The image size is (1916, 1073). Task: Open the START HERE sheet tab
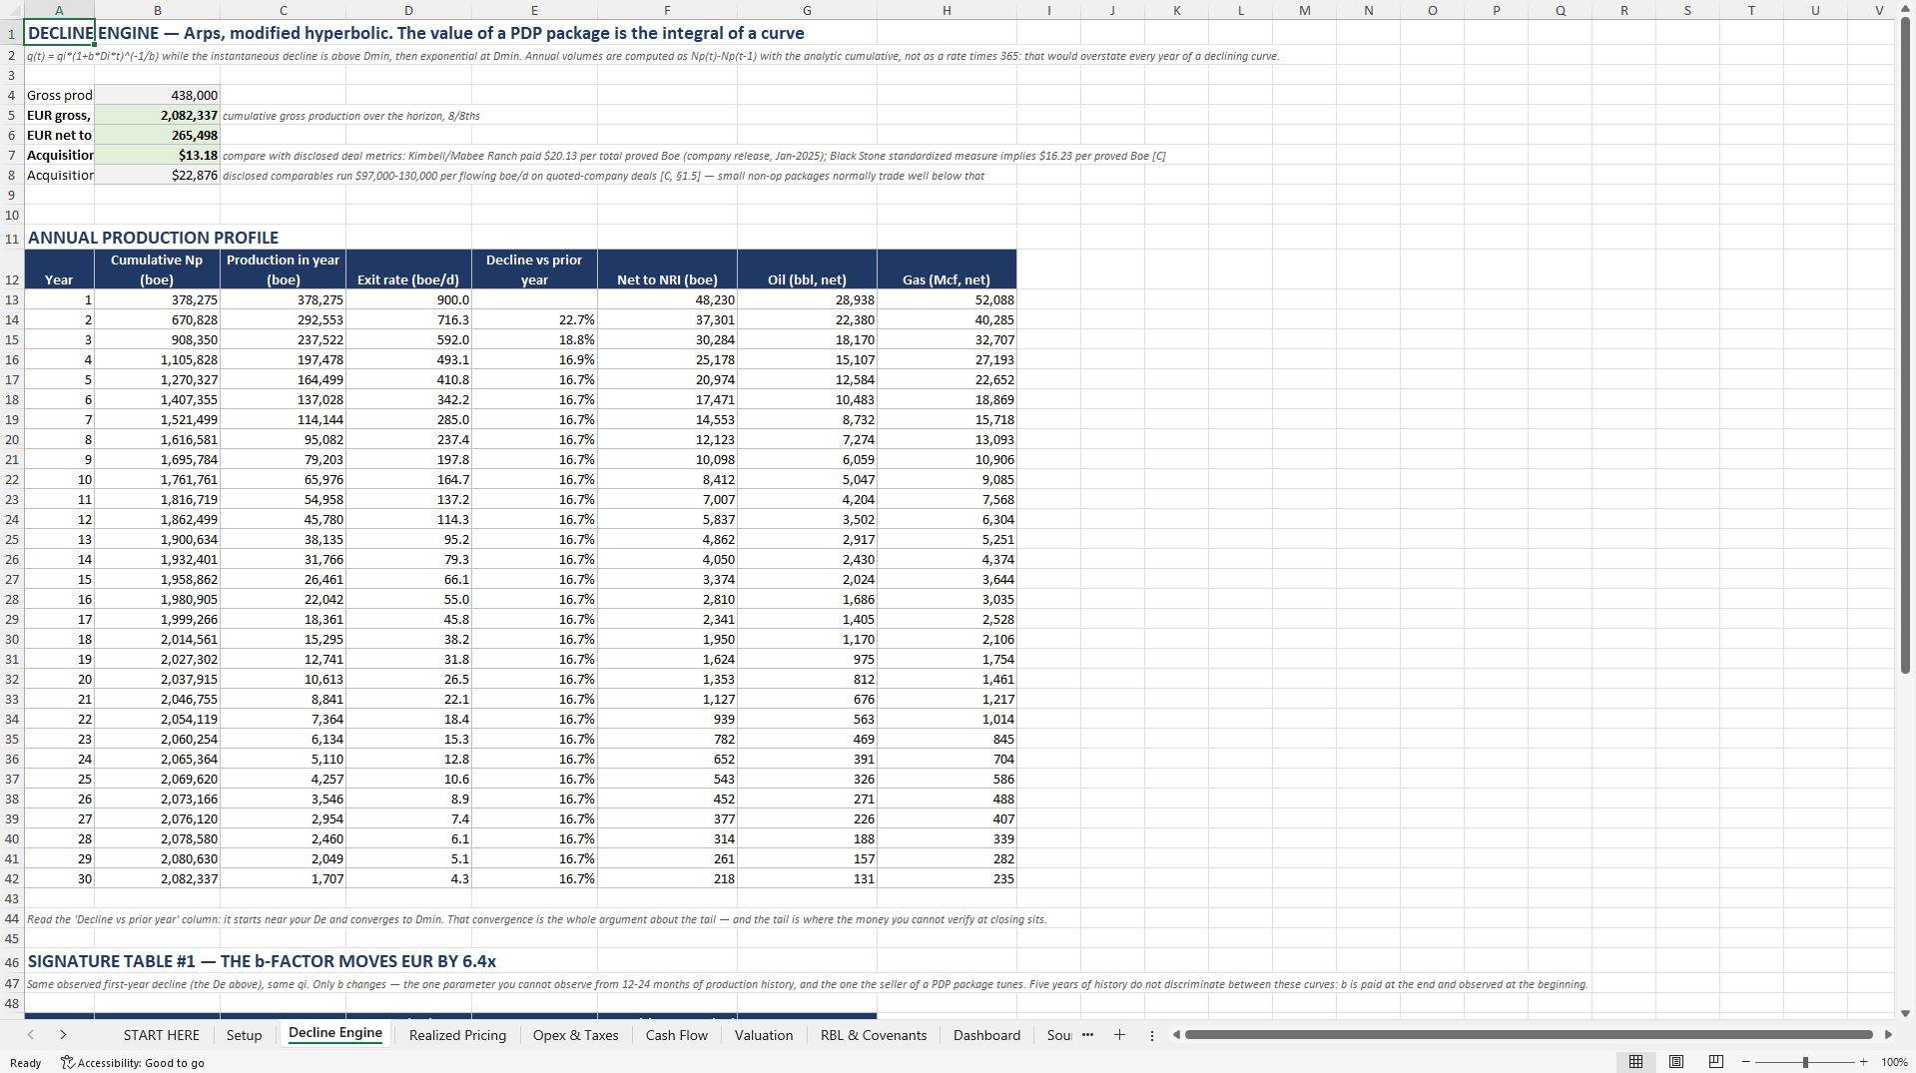point(162,1035)
